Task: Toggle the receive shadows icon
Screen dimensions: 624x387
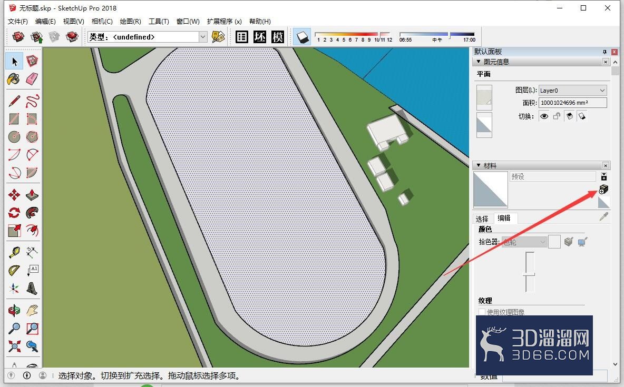Action: [x=570, y=116]
